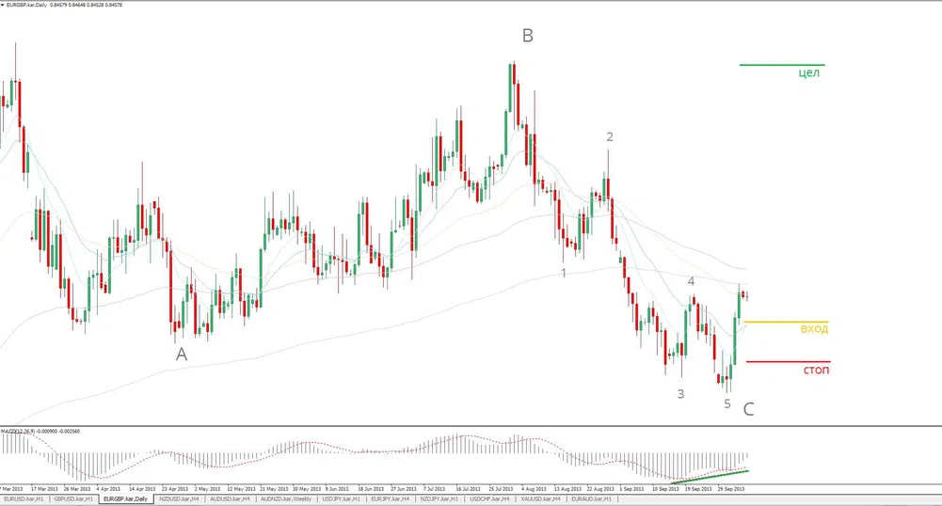Click the '29 Sep 2013' time axis label

[731, 489]
